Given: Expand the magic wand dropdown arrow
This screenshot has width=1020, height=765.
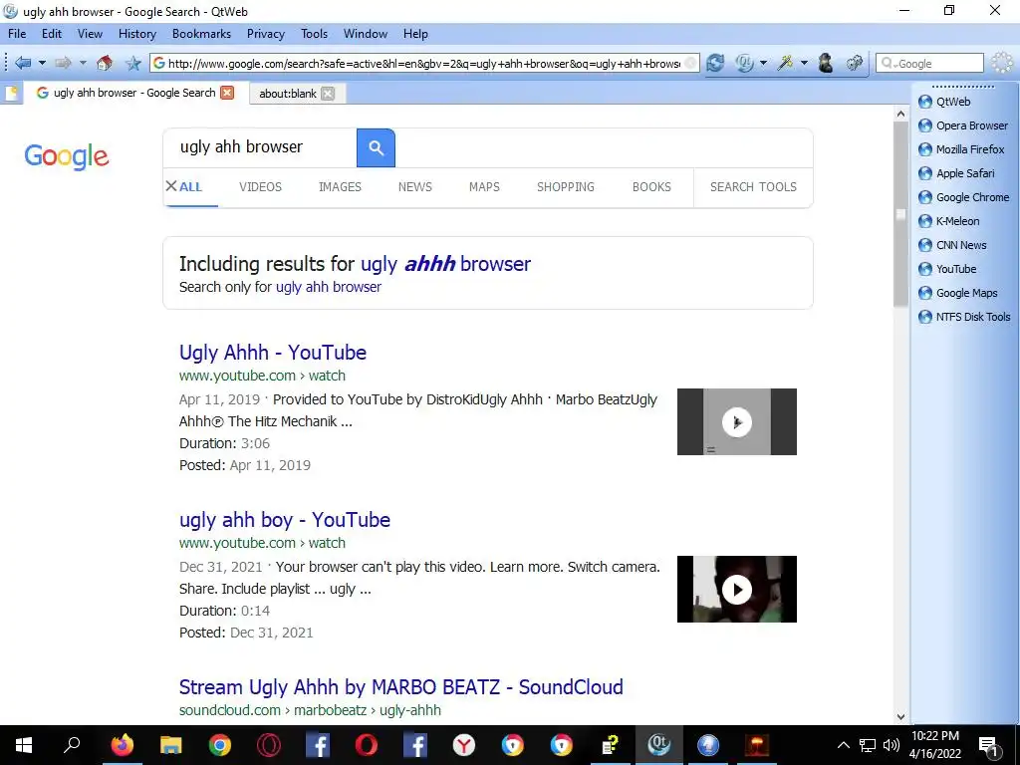Looking at the screenshot, I should (x=804, y=63).
